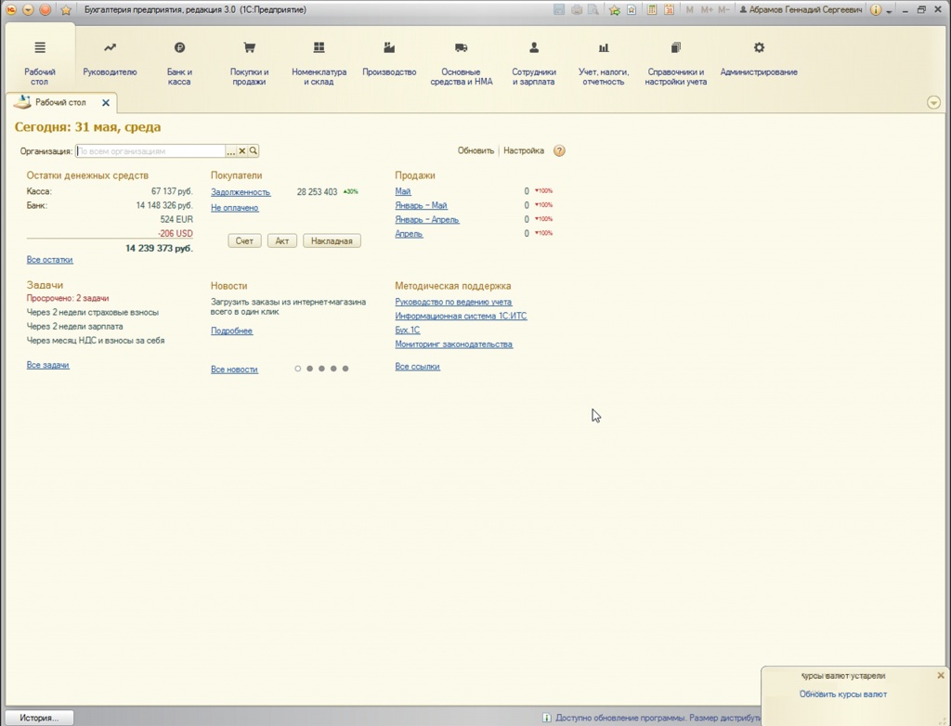The height and width of the screenshot is (726, 951).
Task: Open the favorites page-with-star icon
Action: click(x=632, y=9)
